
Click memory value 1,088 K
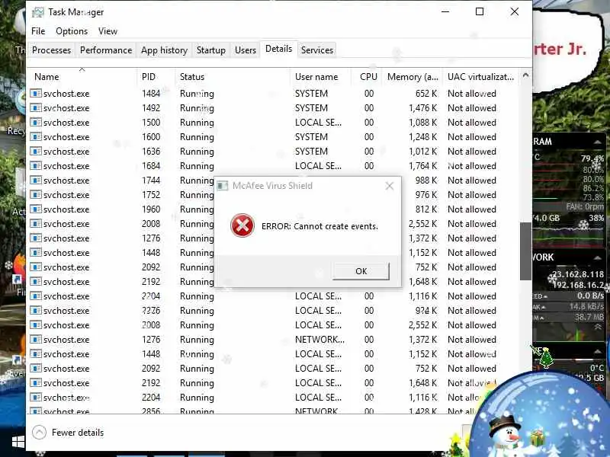[423, 123]
